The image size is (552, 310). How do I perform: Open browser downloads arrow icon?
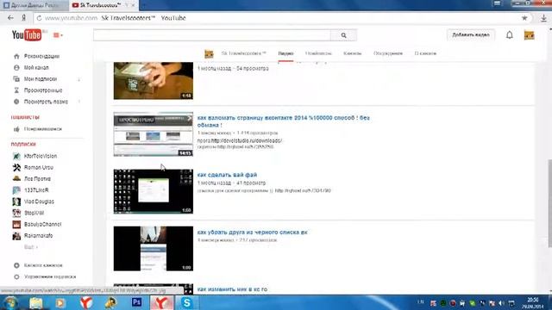[543, 18]
